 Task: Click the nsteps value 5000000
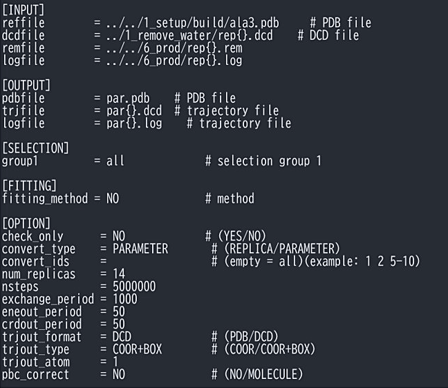coord(134,287)
